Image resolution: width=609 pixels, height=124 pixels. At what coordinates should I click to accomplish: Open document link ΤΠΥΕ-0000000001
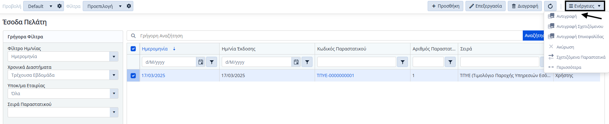(x=335, y=75)
